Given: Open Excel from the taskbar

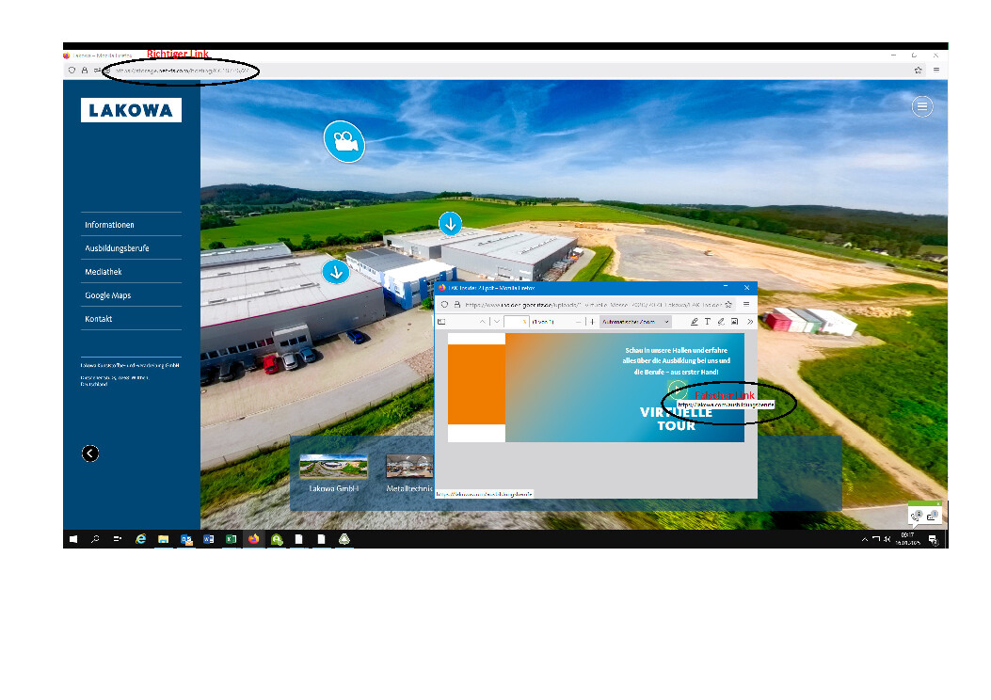Looking at the screenshot, I should click(x=232, y=539).
